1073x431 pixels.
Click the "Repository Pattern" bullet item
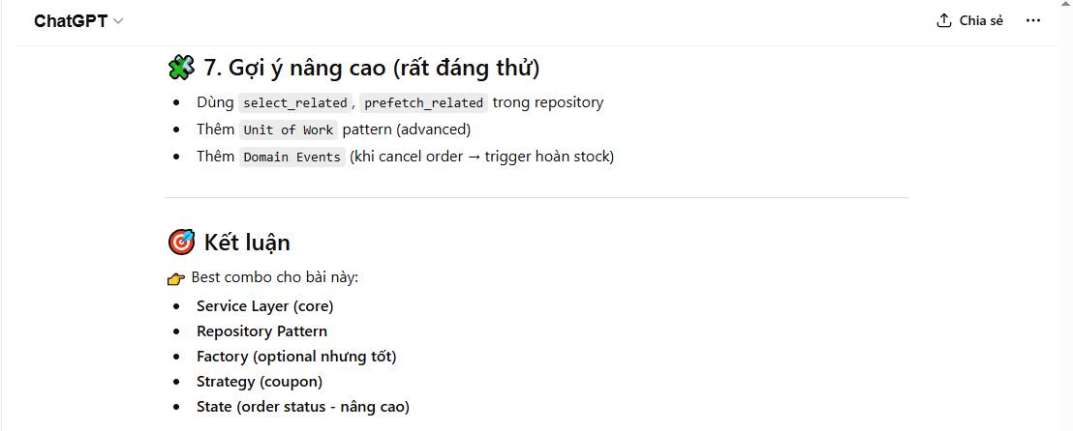(x=261, y=330)
